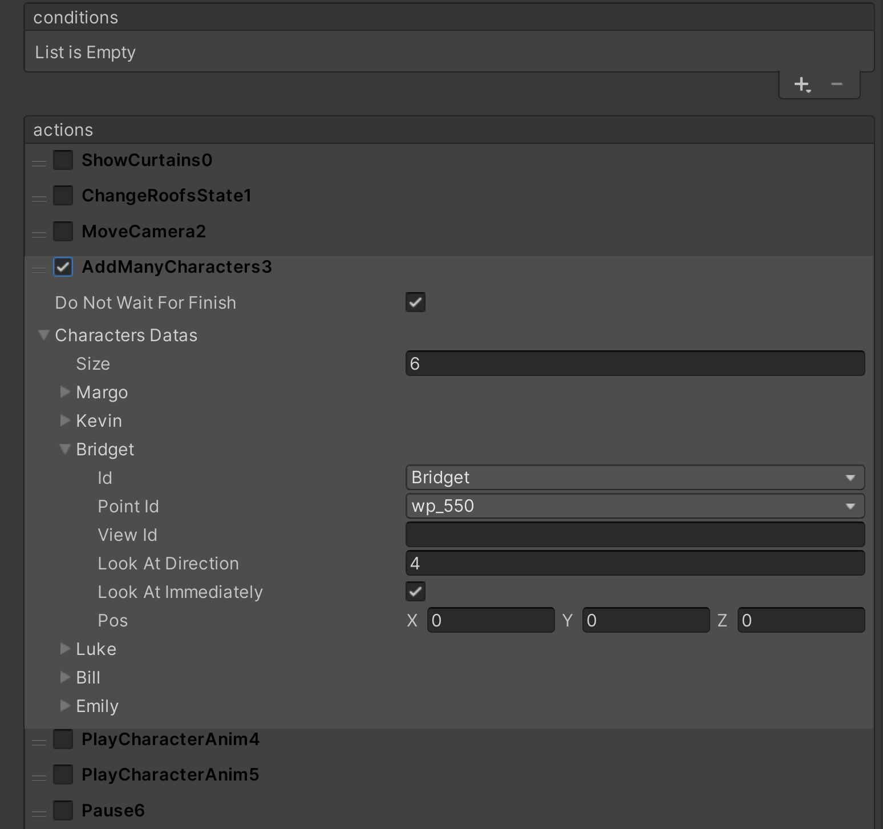The image size is (883, 829).
Task: Open the Id dropdown showing Bridget
Action: 635,478
